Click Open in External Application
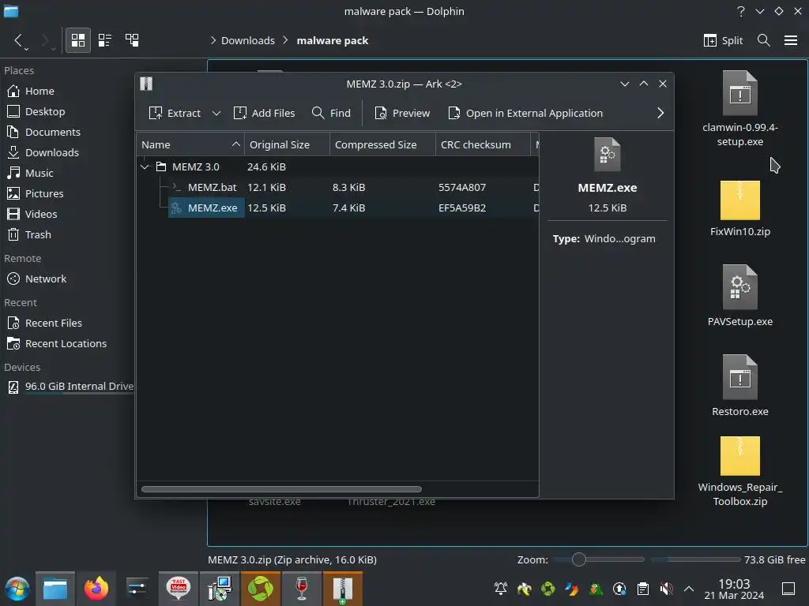809x606 pixels. pos(525,113)
